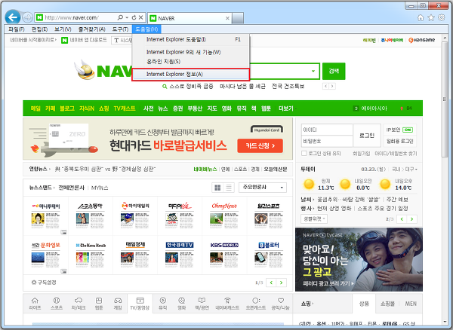Click the green 검색 search button
453x330 pixels.
[x=334, y=71]
